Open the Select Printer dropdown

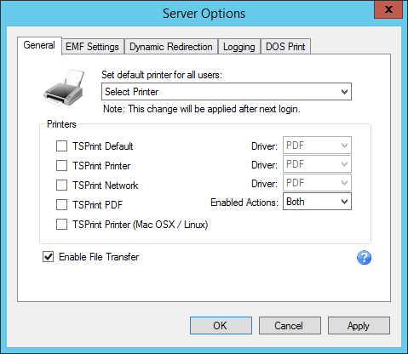click(227, 92)
